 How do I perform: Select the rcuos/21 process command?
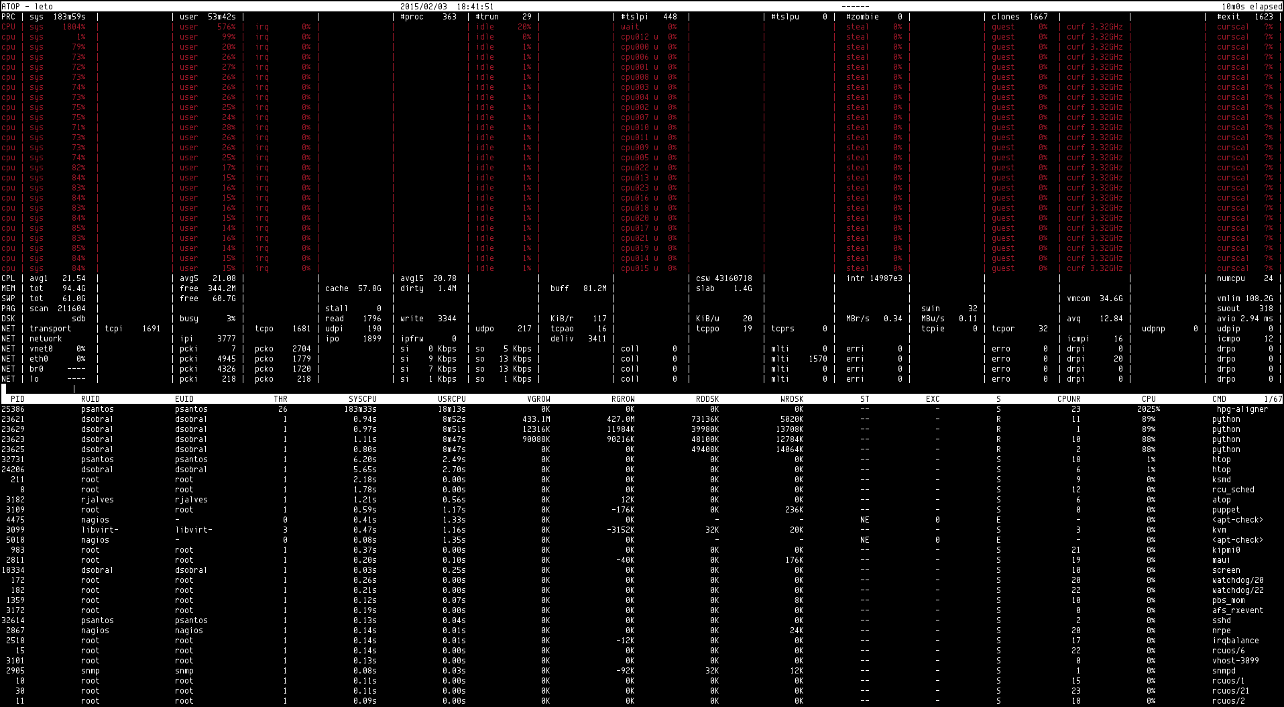point(1230,691)
